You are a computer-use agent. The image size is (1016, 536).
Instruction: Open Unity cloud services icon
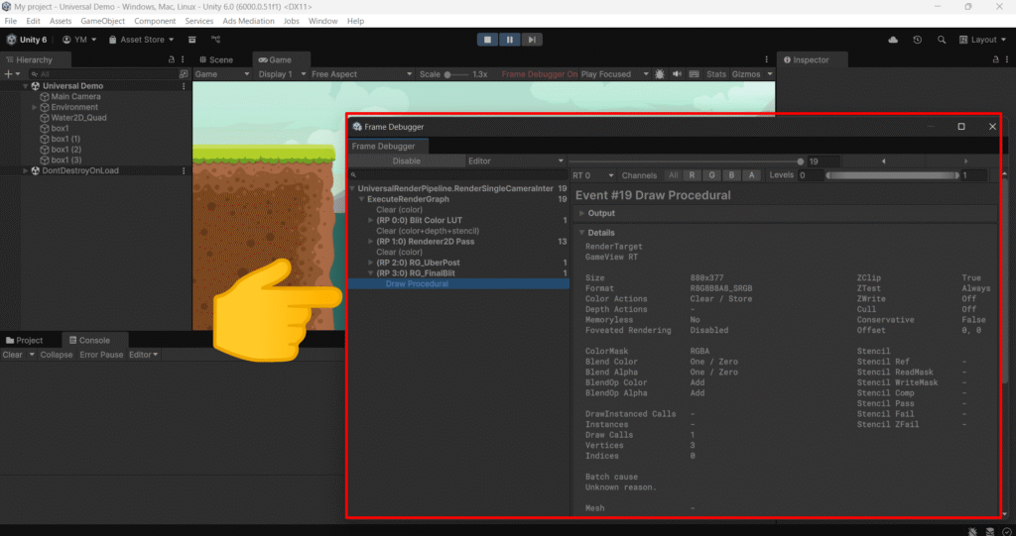pyautogui.click(x=893, y=40)
